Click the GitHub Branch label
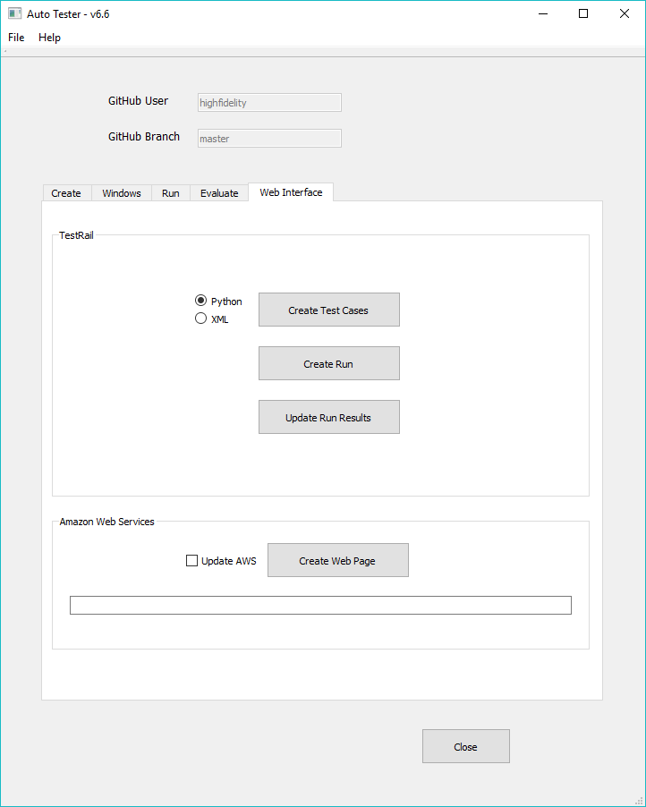The height and width of the screenshot is (807, 646). pyautogui.click(x=144, y=137)
